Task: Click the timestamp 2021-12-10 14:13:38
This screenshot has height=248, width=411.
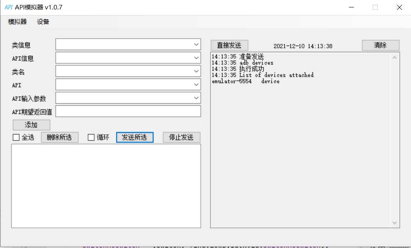Action: pos(303,46)
